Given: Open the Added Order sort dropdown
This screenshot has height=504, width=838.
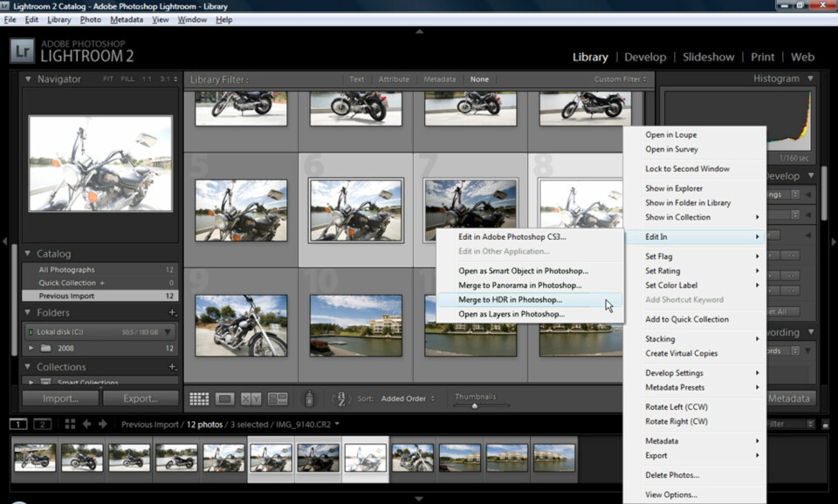Looking at the screenshot, I should 408,398.
